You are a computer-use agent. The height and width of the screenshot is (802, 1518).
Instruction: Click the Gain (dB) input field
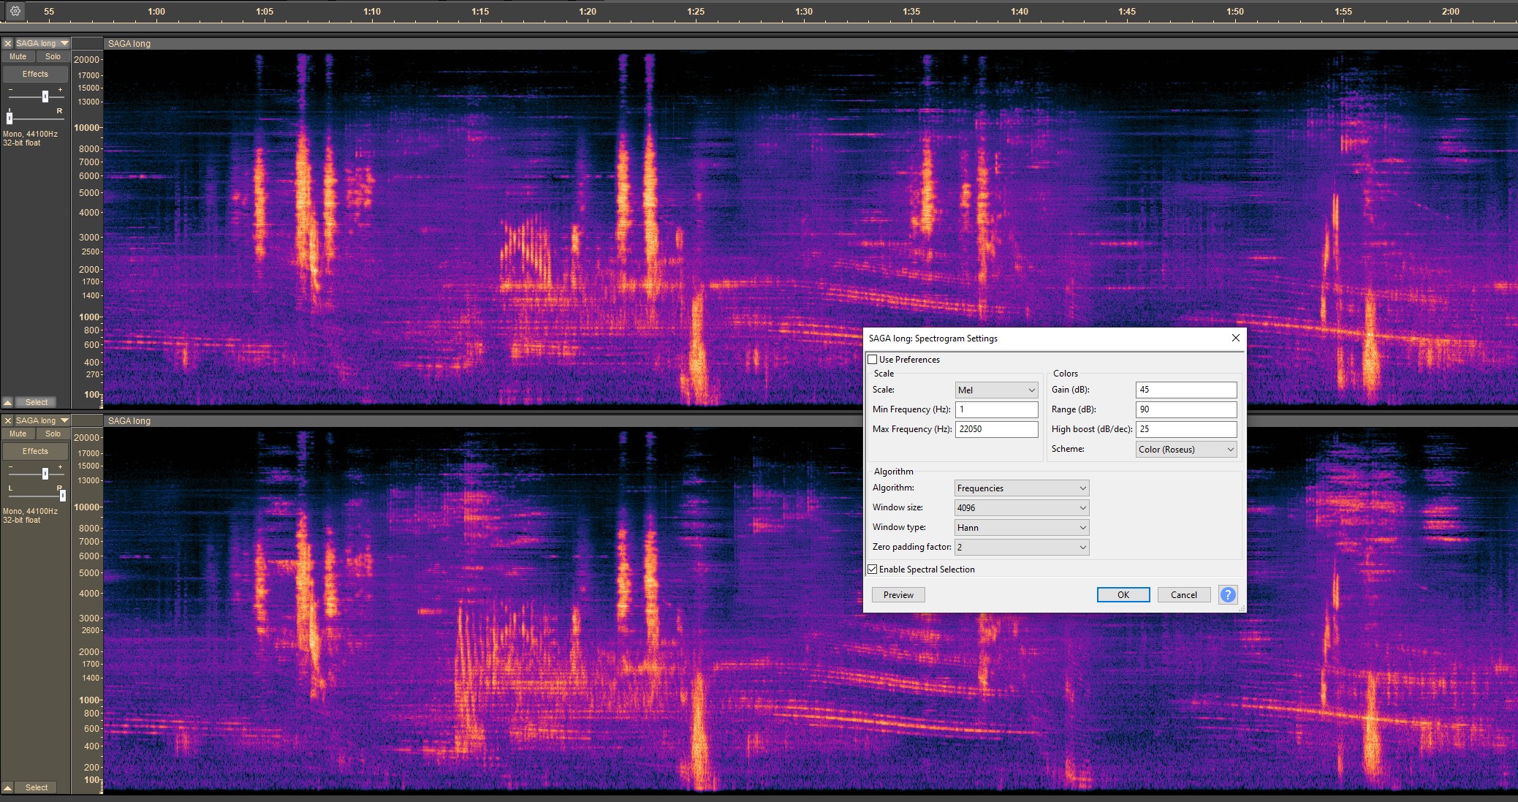coord(1186,390)
